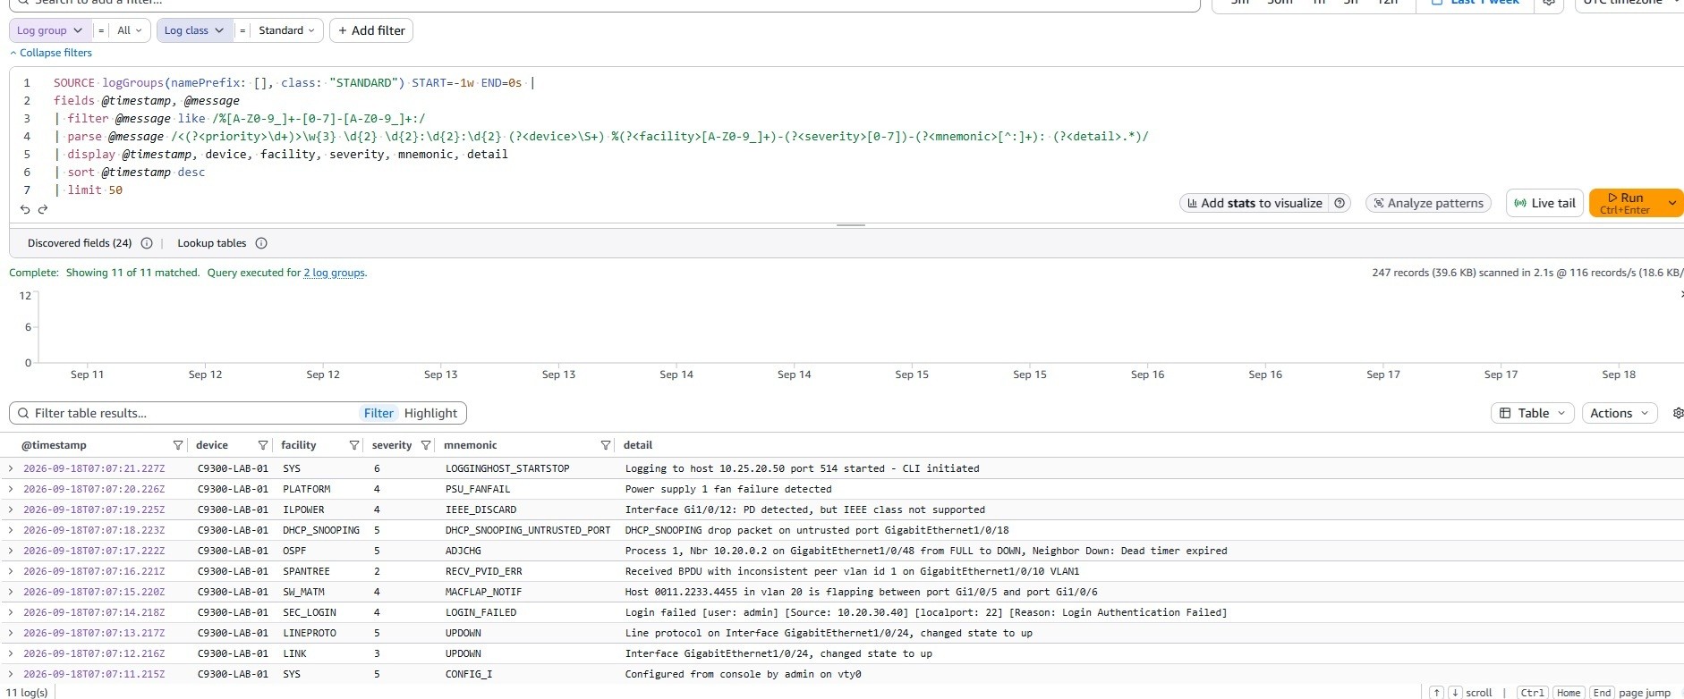Image resolution: width=1684 pixels, height=699 pixels.
Task: Open the Log class filter dropdown
Action: point(194,30)
